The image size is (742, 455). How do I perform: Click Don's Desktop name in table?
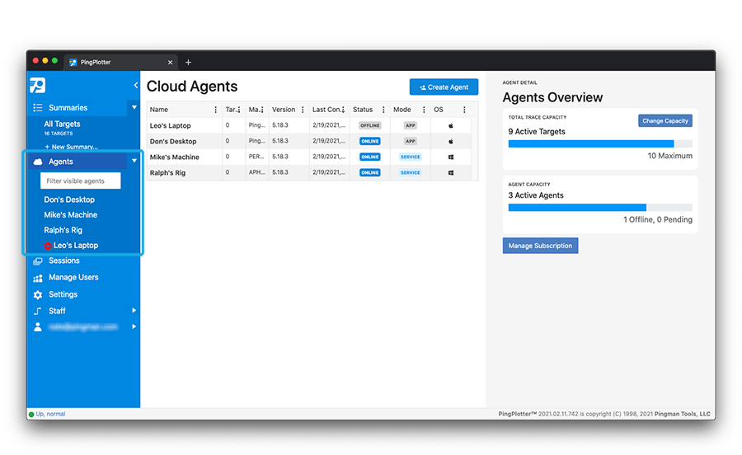pos(173,142)
